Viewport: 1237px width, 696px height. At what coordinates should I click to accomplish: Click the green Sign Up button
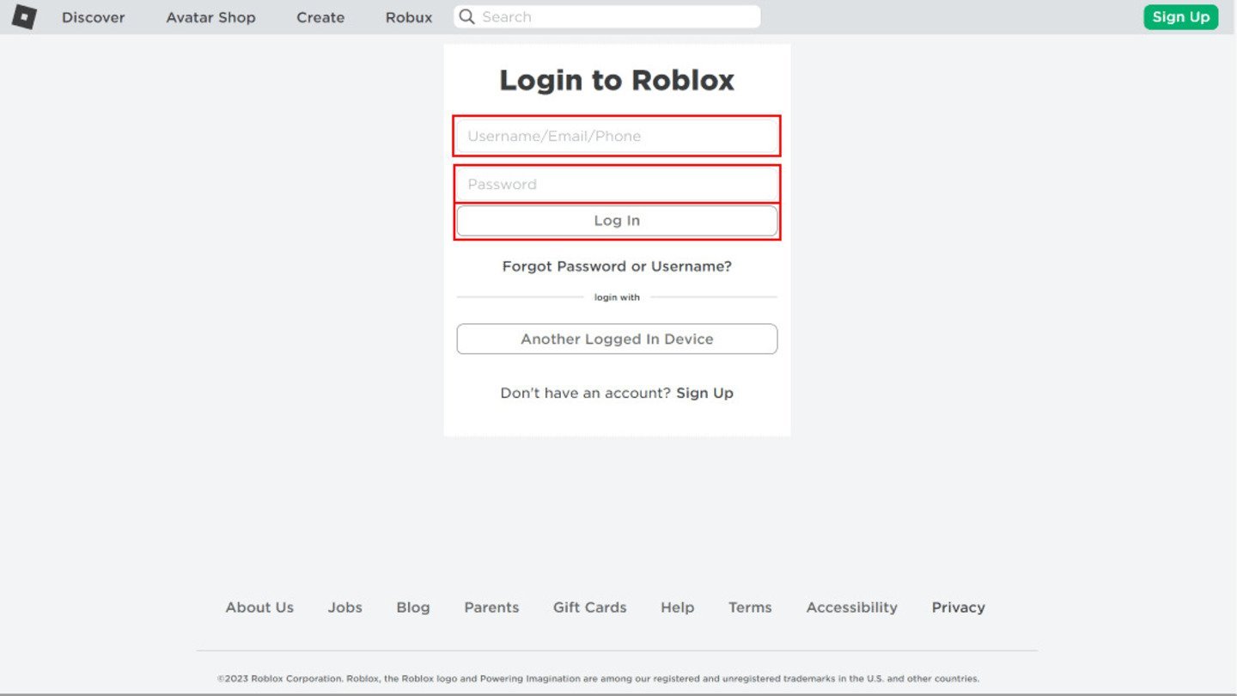coord(1181,17)
